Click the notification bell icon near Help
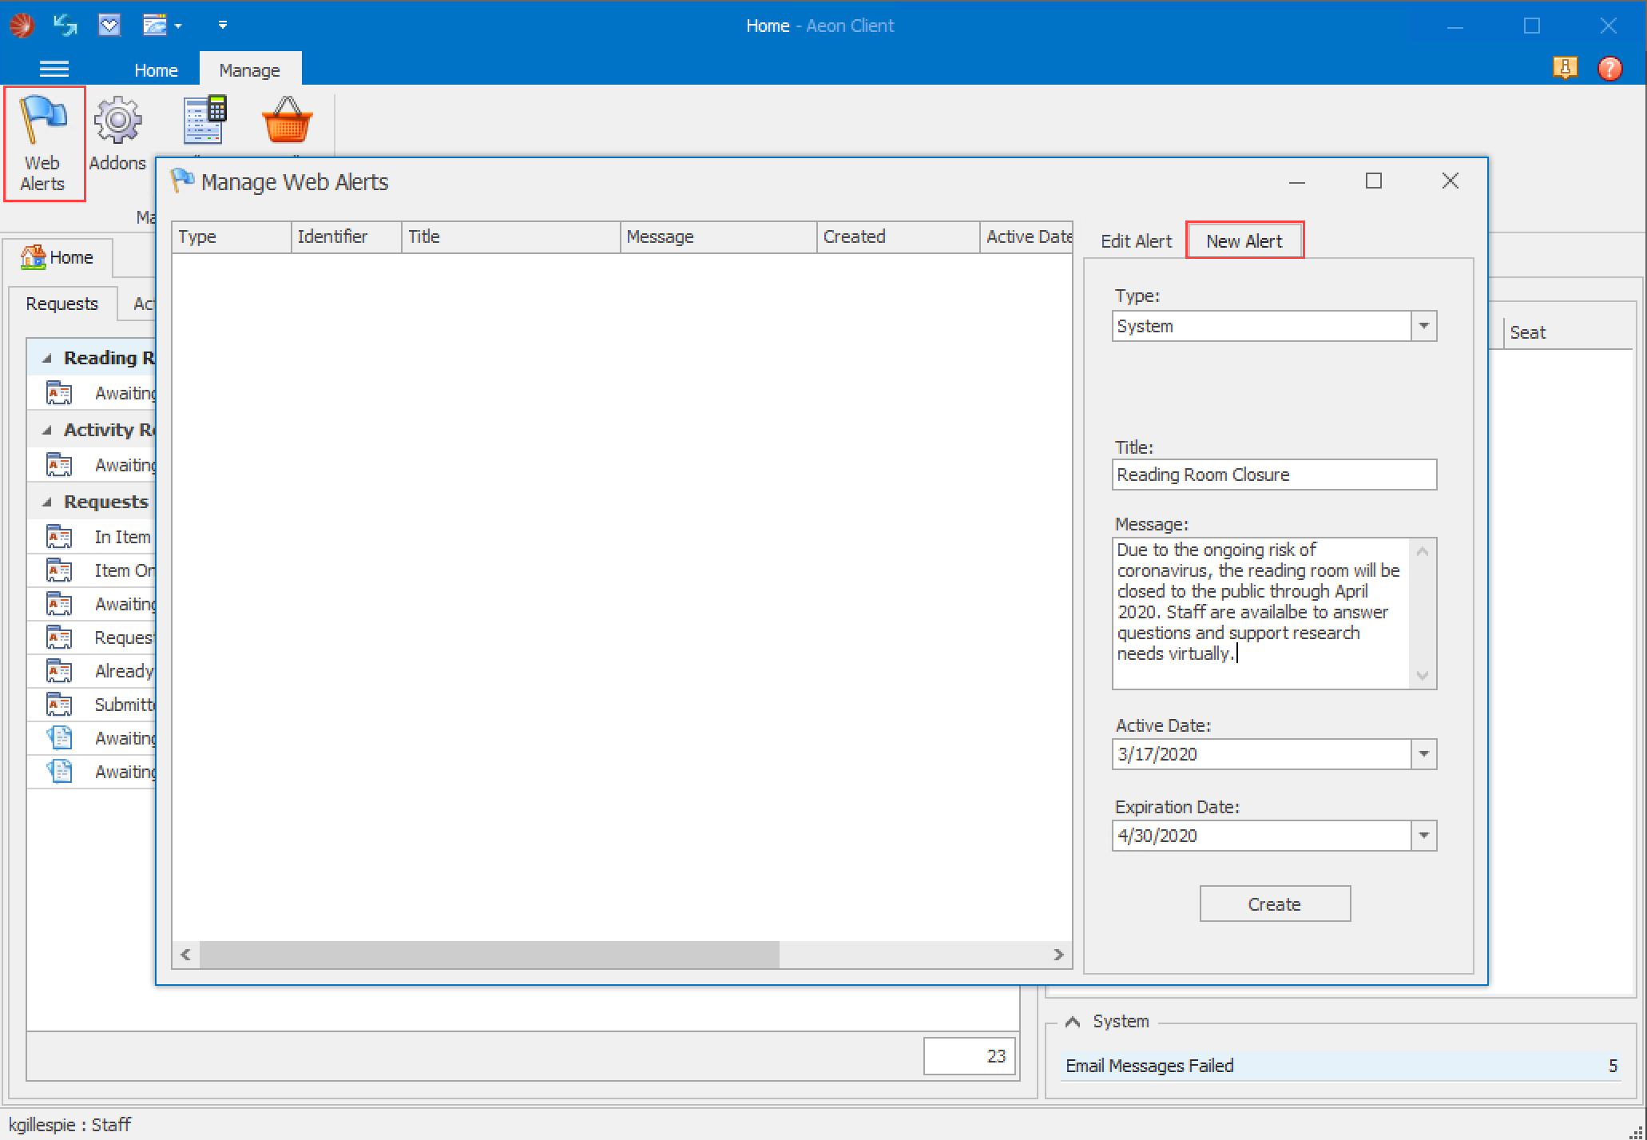 [x=1565, y=69]
